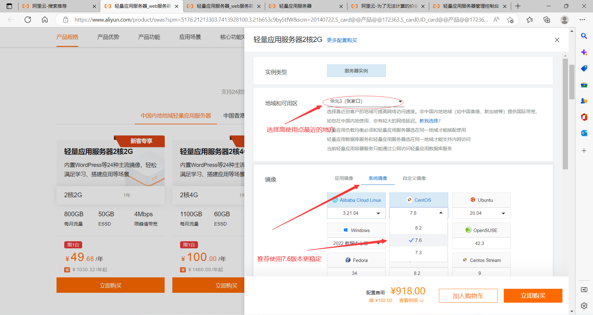Add a sidebar app with plus icon

point(584,151)
